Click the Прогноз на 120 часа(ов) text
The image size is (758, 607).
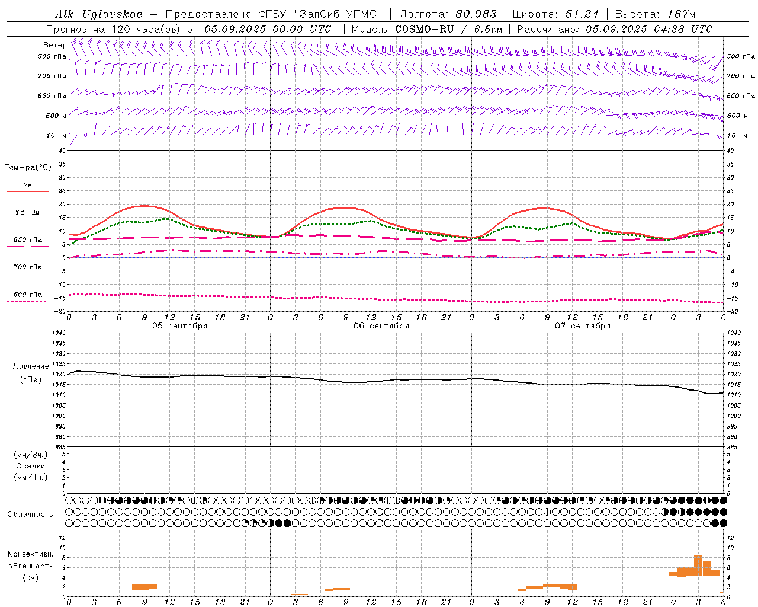pyautogui.click(x=114, y=29)
